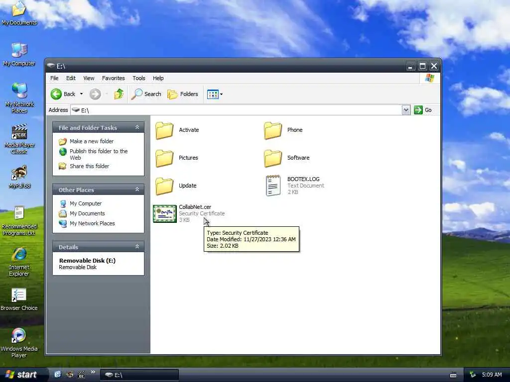Click the CollabNet.cer file name
The height and width of the screenshot is (382, 510).
pos(195,207)
